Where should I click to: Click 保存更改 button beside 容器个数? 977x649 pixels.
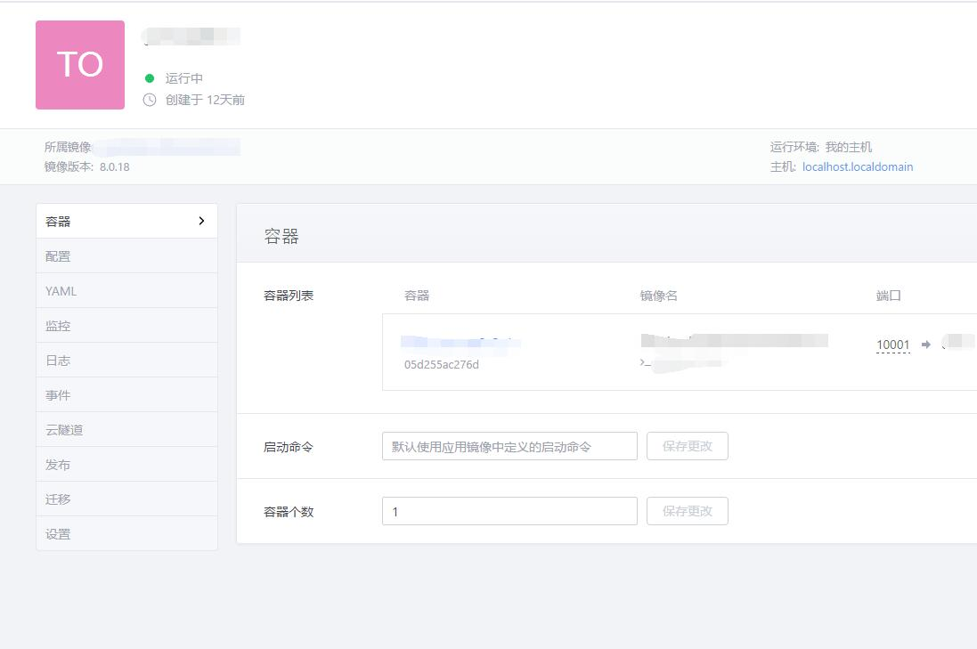(688, 511)
